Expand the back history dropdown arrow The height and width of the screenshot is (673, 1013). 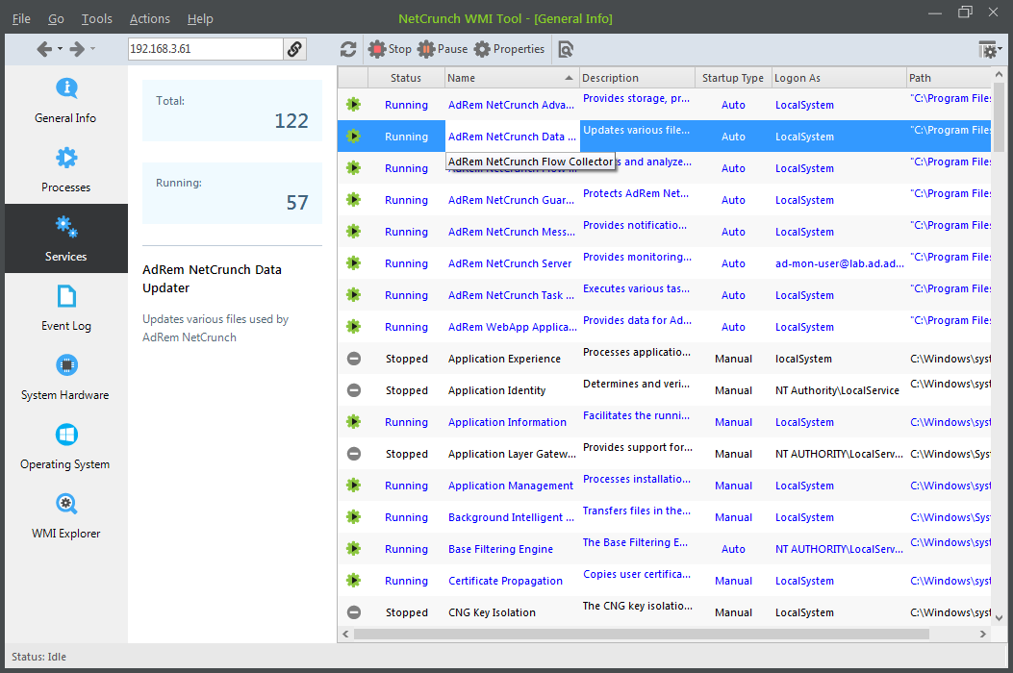click(60, 48)
